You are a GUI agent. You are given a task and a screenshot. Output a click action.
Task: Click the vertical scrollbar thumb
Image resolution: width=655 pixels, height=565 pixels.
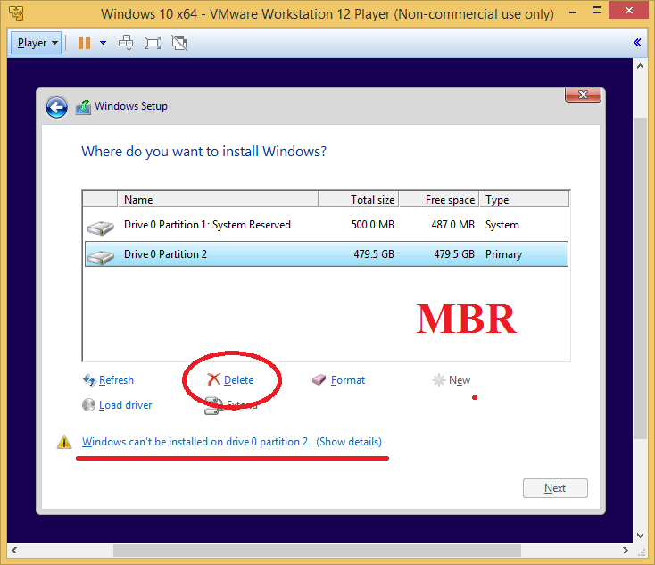(x=640, y=278)
